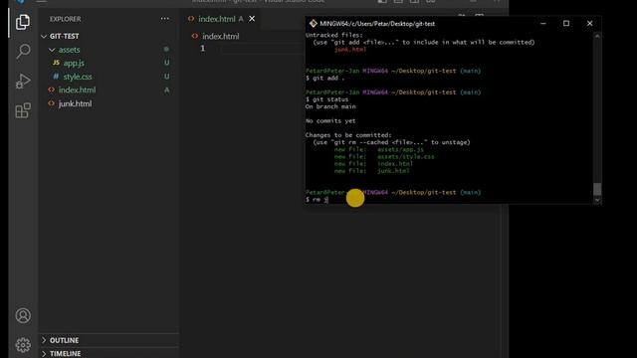Close the Git Bash terminal window
This screenshot has height=358, width=637.
590,24
